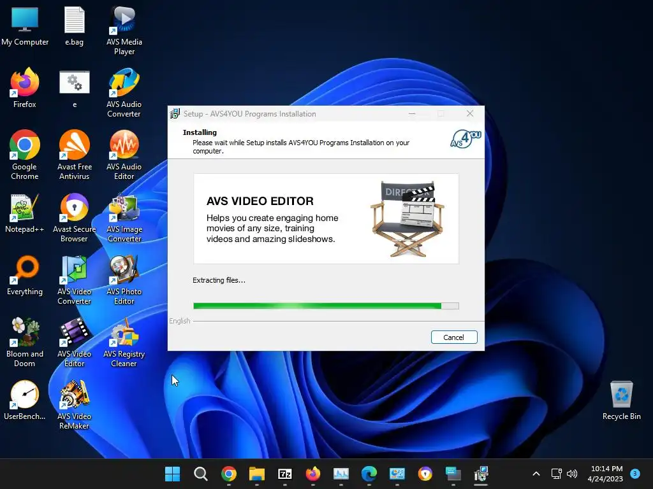Click the AVS4YOU logo in the installer
Image resolution: width=653 pixels, height=489 pixels.
[x=466, y=139]
